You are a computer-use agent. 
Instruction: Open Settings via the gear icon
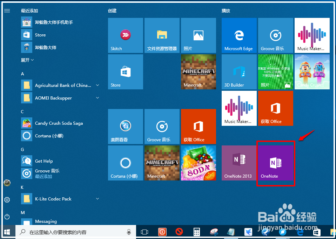7,200
